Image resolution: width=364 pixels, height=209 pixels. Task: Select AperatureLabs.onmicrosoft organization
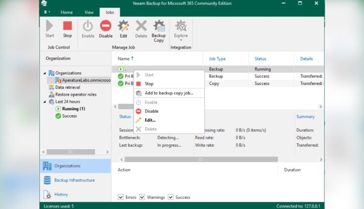(83, 80)
